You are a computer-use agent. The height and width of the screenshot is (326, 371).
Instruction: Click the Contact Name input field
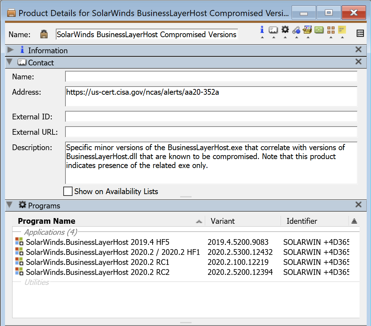pos(211,76)
